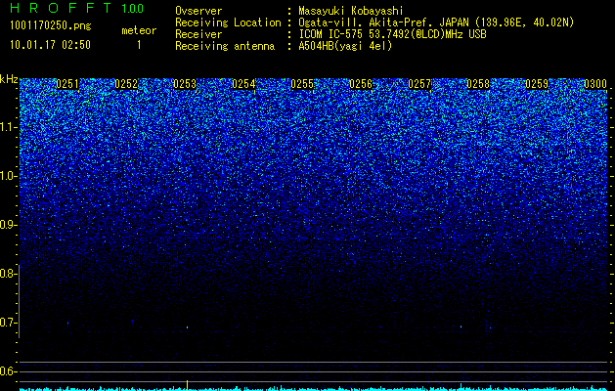Click the kHz axis unit label
This screenshot has height=391, width=615.
(9, 79)
